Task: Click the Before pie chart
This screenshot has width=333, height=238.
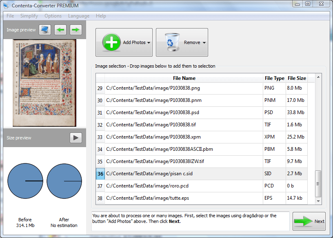Action: [x=25, y=181]
